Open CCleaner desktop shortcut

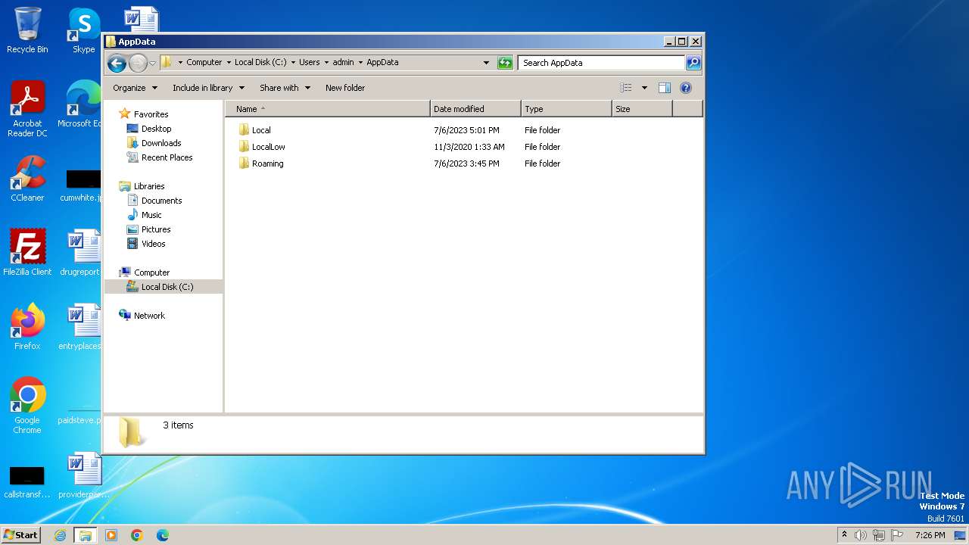pyautogui.click(x=27, y=179)
